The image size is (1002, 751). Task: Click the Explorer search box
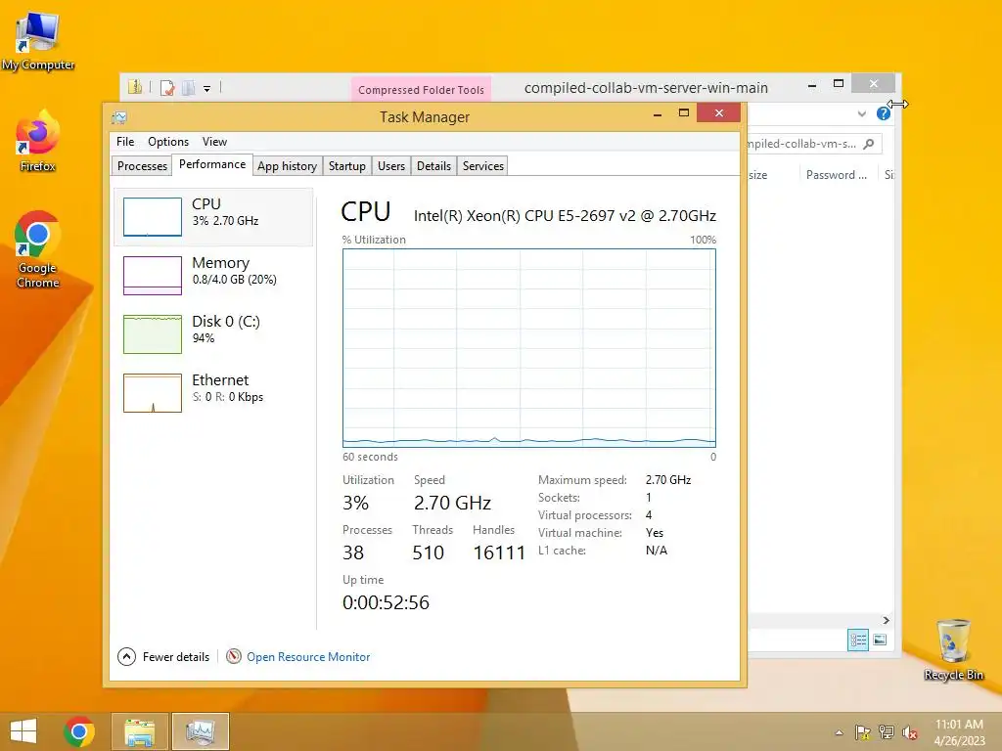pos(814,144)
